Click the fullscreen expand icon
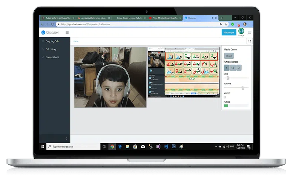This screenshot has height=176, width=293. coord(249,41)
